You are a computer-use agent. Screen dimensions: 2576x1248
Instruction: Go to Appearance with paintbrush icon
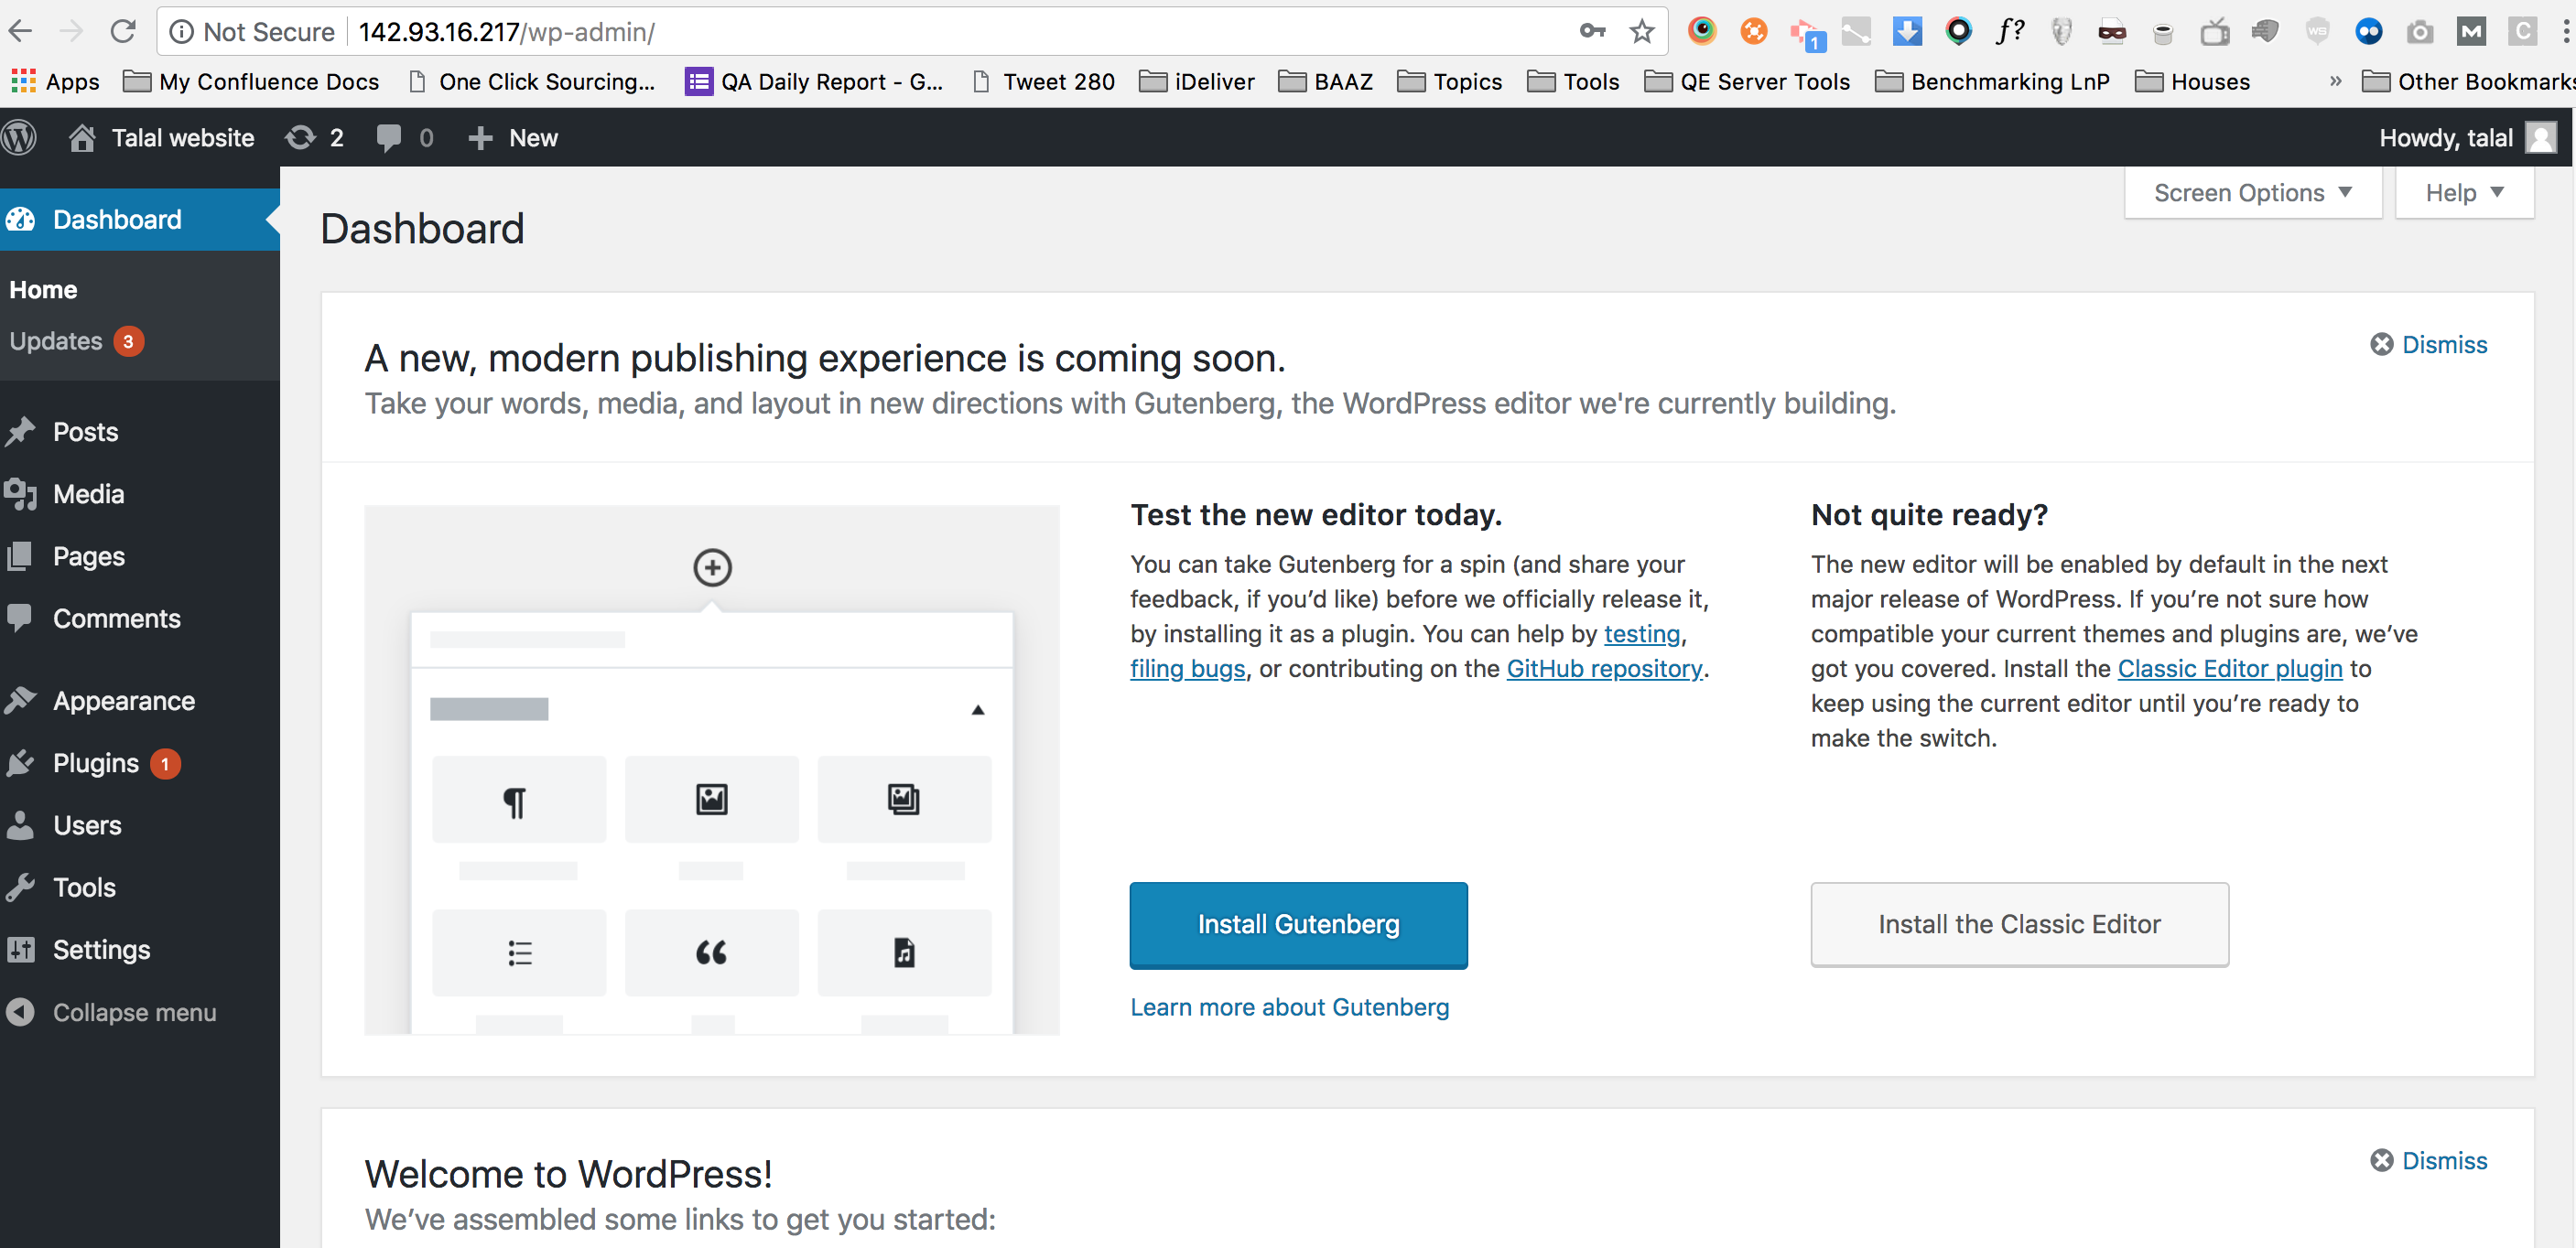pyautogui.click(x=123, y=699)
